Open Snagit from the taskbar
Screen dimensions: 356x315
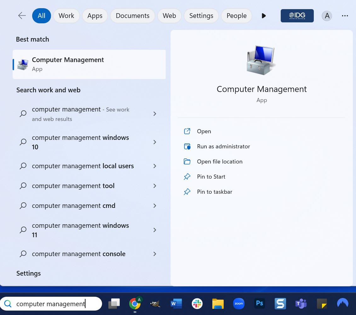pyautogui.click(x=280, y=304)
